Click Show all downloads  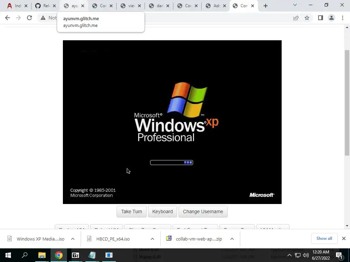coord(324,238)
